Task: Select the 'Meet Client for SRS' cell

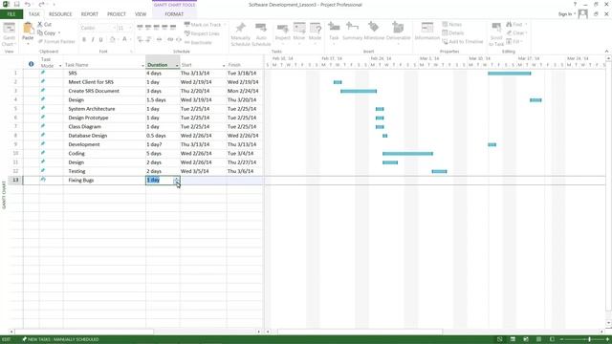Action: [104, 82]
